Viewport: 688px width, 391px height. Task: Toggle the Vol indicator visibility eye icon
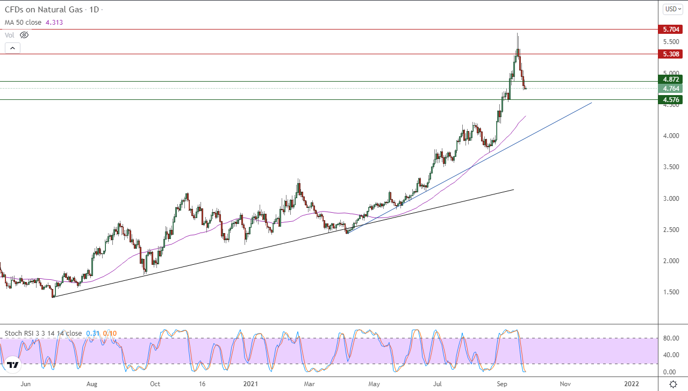(24, 35)
